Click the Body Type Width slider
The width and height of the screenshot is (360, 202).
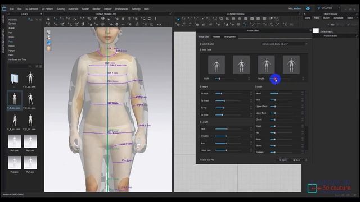[226, 79]
